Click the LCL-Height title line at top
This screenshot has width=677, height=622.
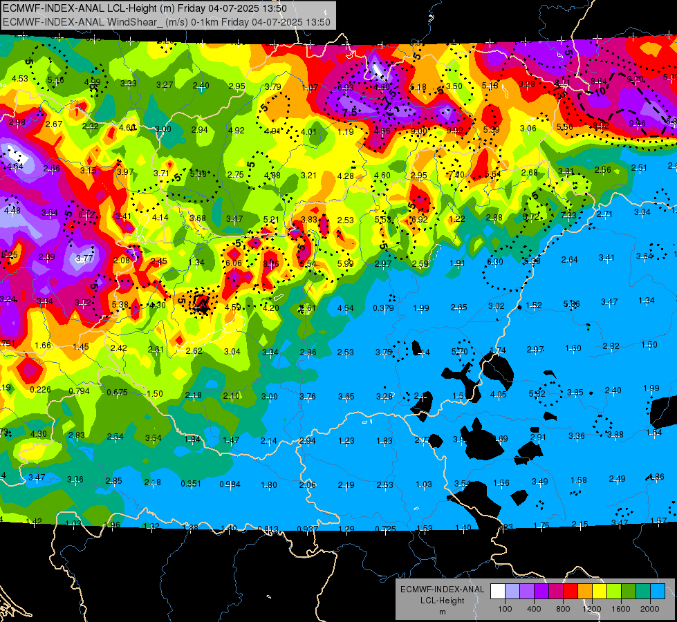145,8
